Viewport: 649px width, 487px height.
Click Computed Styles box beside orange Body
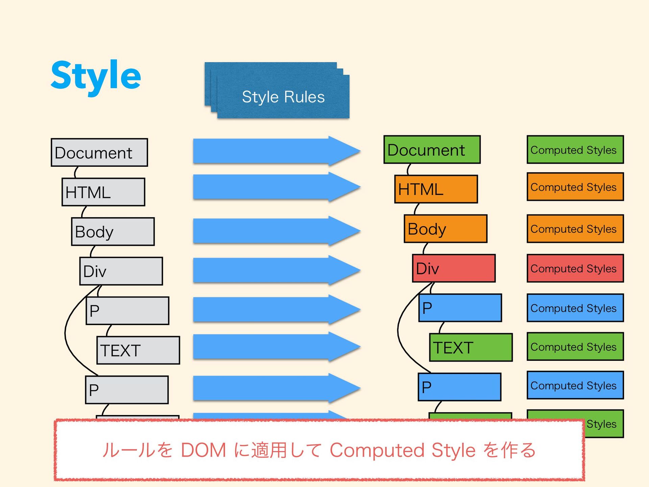pyautogui.click(x=575, y=229)
